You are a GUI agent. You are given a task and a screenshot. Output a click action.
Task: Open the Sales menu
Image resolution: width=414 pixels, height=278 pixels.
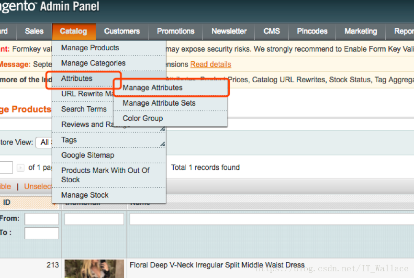(x=34, y=32)
